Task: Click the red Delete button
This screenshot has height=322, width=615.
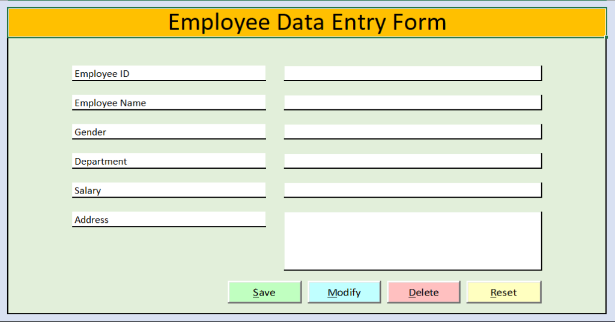Action: pos(423,292)
